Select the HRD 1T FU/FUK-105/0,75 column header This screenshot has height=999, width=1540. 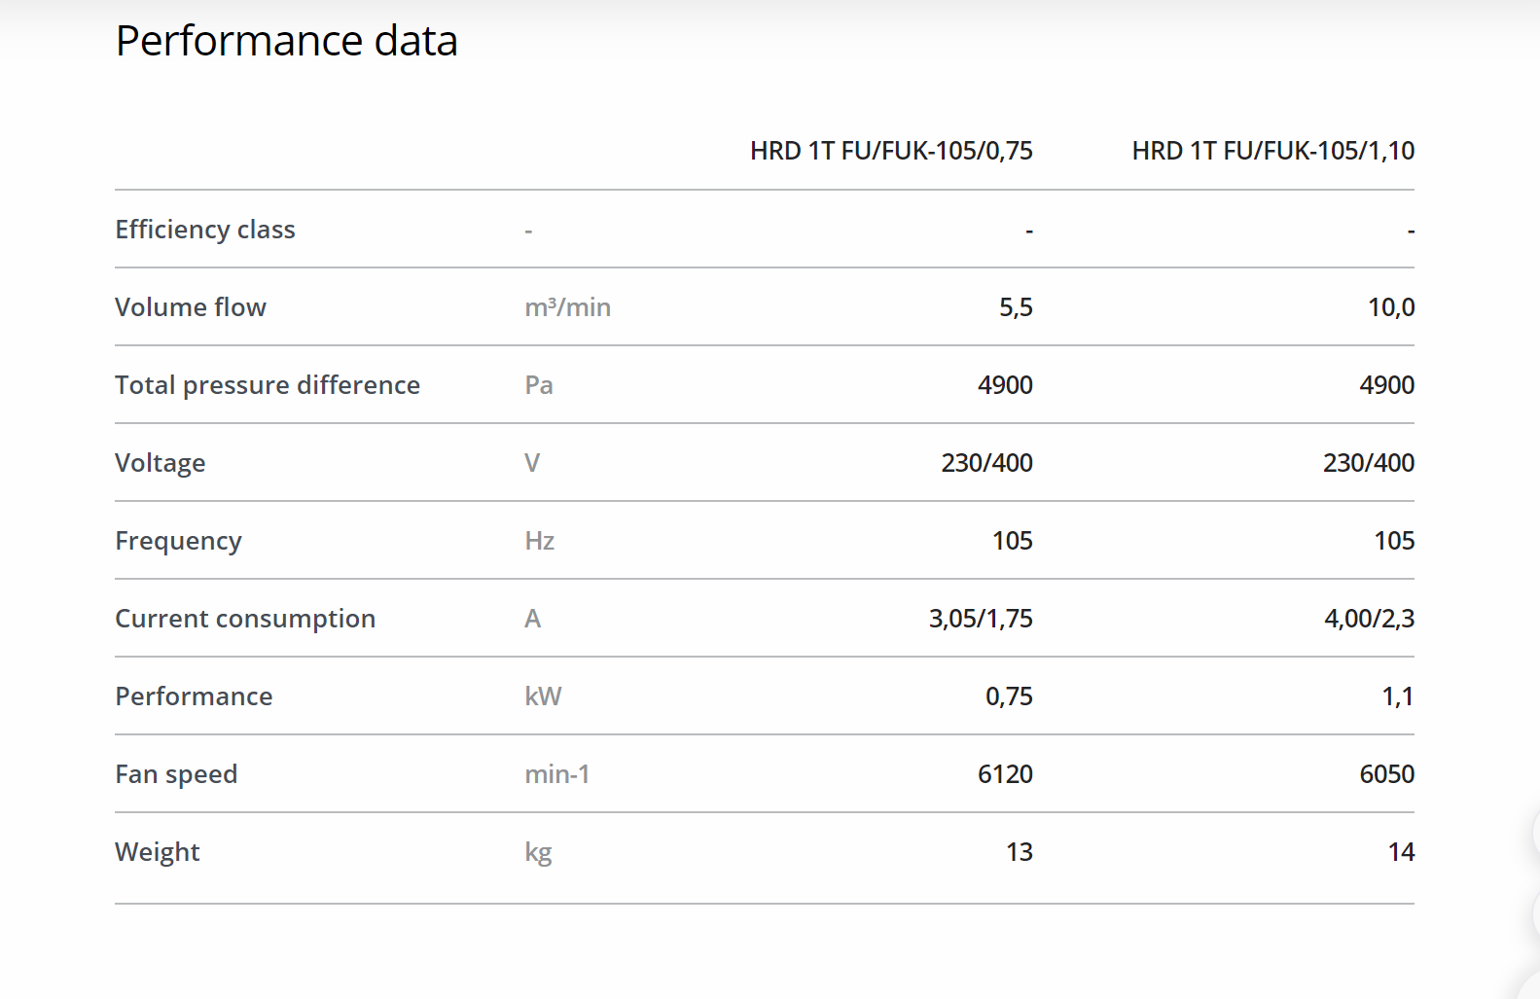[890, 151]
